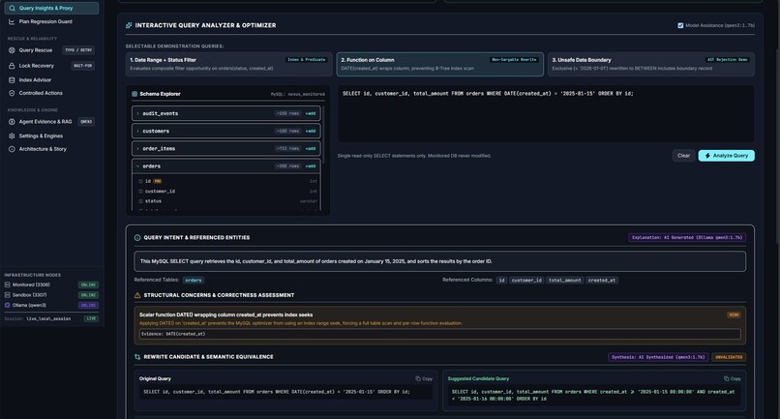Click the warning triangle beside Structural Concerns heading
The height and width of the screenshot is (419, 780).
click(x=137, y=295)
